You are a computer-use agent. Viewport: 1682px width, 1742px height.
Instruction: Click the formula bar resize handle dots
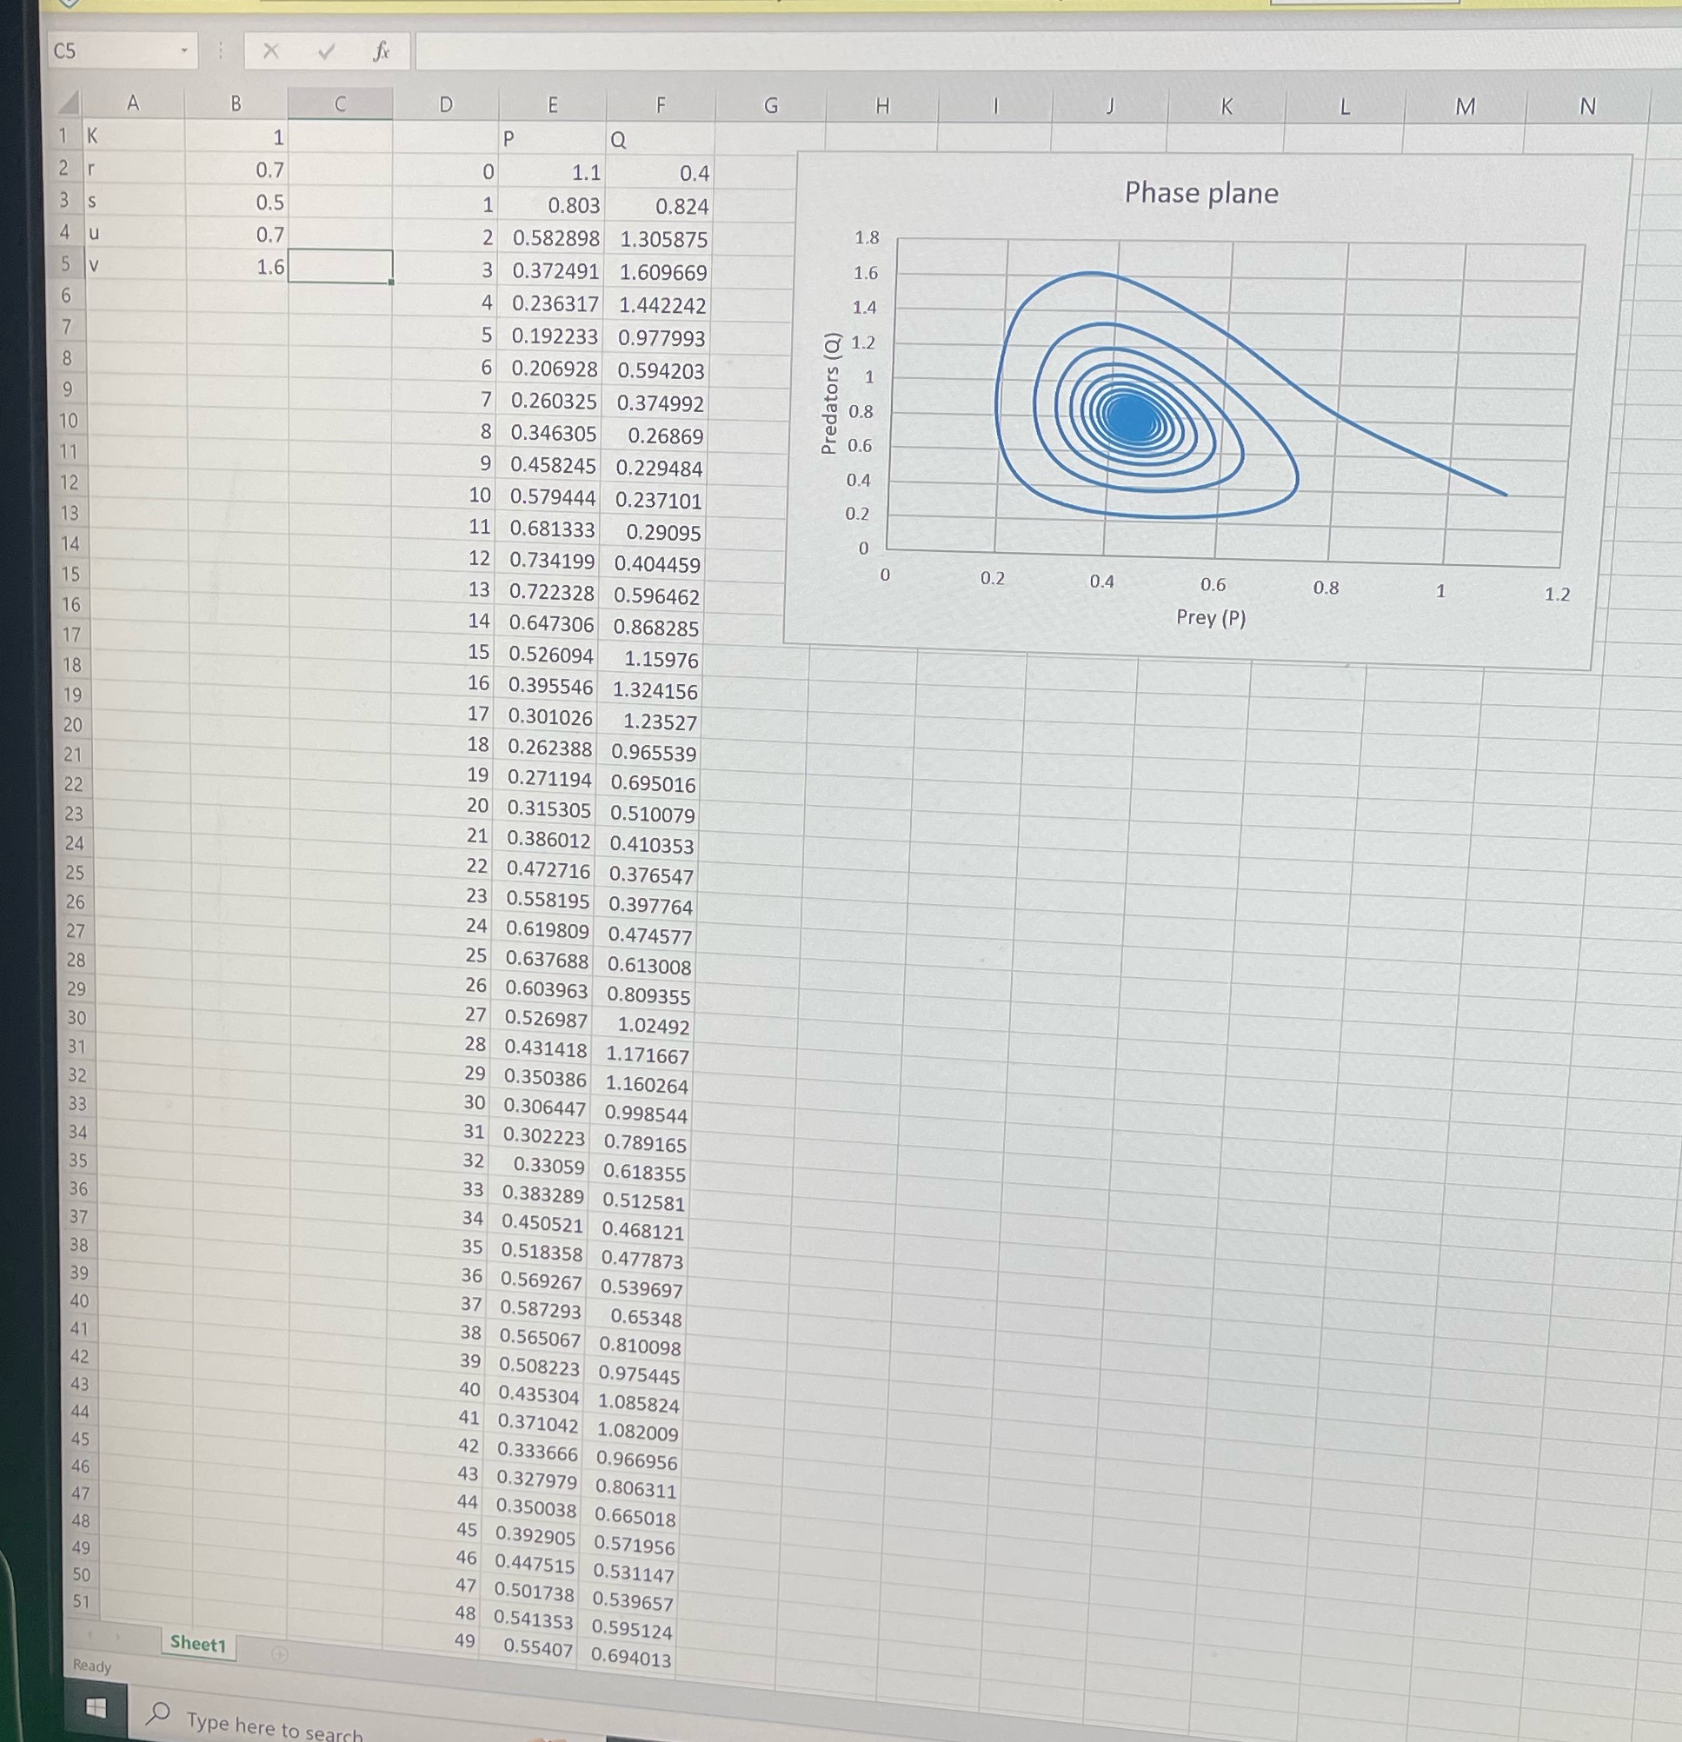point(221,51)
